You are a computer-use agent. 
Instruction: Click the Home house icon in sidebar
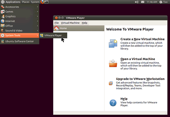coord(56,28)
